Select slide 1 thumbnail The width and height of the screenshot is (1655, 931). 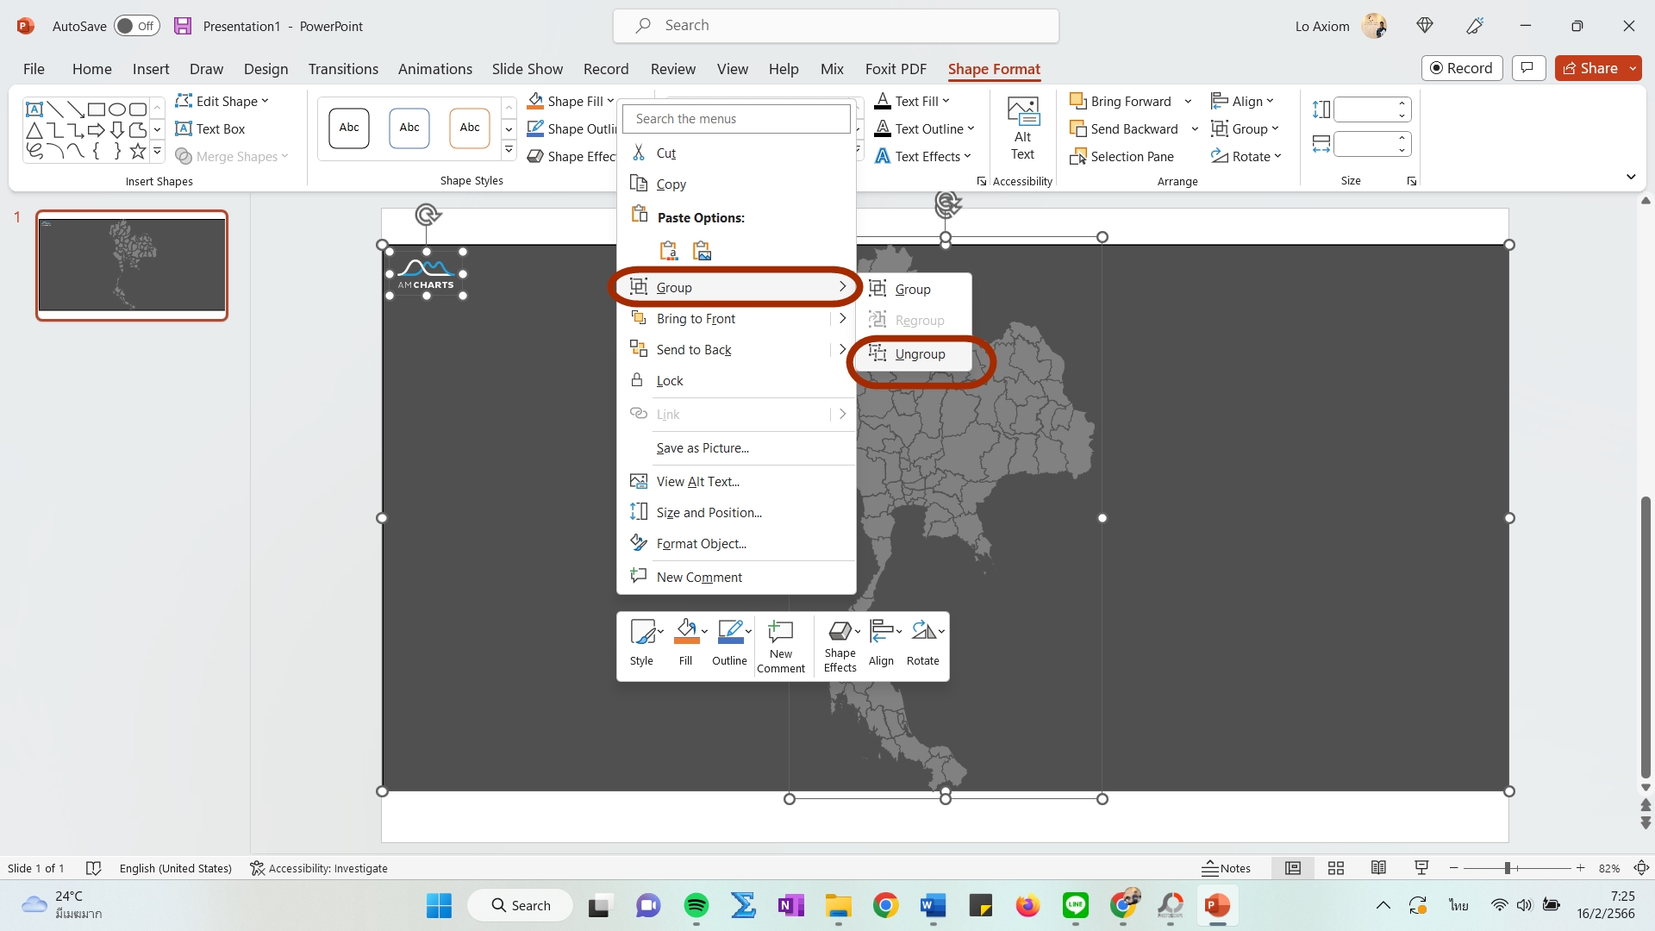[131, 265]
